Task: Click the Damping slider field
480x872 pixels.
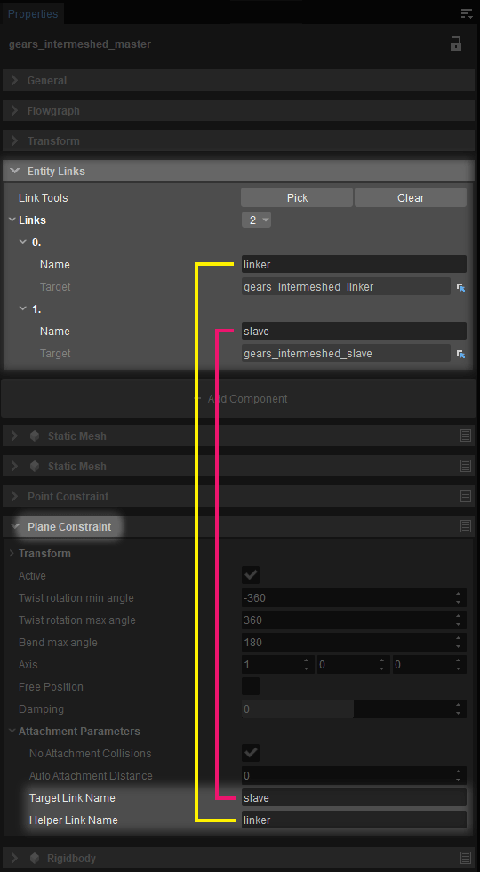Action: (355, 709)
